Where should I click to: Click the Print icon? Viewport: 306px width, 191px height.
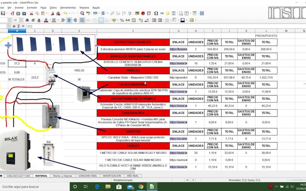[x=18, y=13]
